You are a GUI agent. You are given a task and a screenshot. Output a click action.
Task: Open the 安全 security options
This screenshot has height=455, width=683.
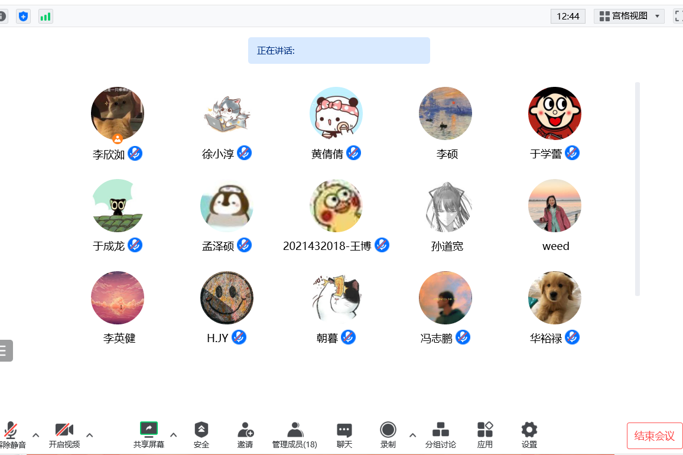click(x=201, y=435)
